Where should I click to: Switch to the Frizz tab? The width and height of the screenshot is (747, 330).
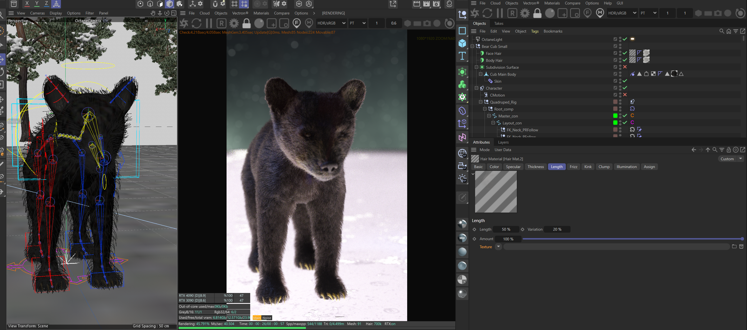(573, 167)
